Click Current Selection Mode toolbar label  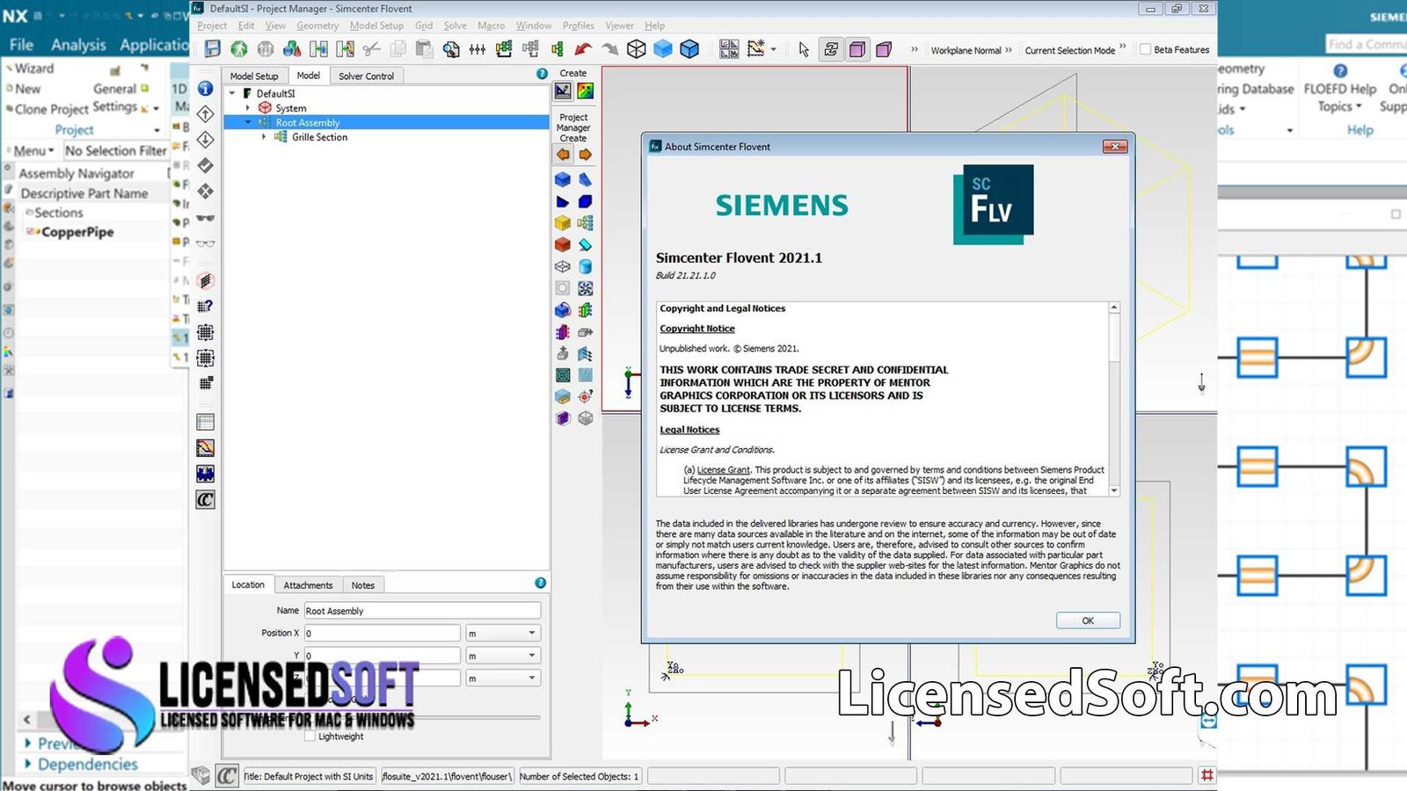pos(1069,50)
